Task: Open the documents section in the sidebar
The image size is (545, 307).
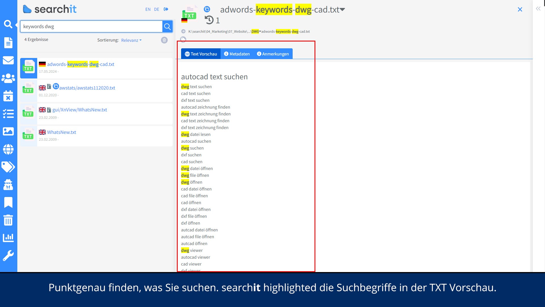Action: click(8, 42)
